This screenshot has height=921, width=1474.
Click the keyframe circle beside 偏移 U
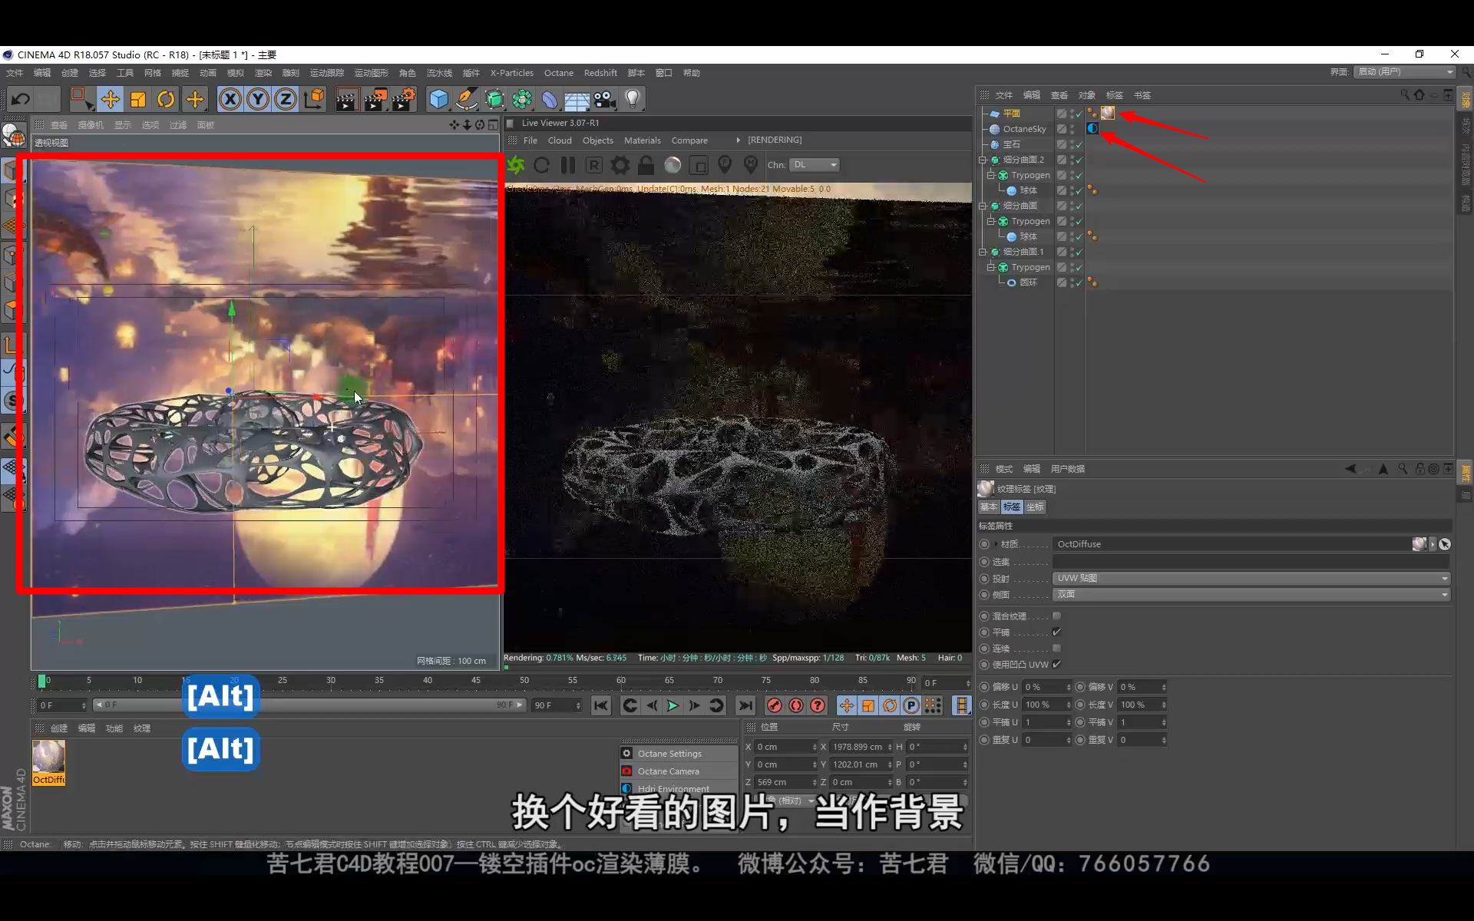click(x=984, y=687)
